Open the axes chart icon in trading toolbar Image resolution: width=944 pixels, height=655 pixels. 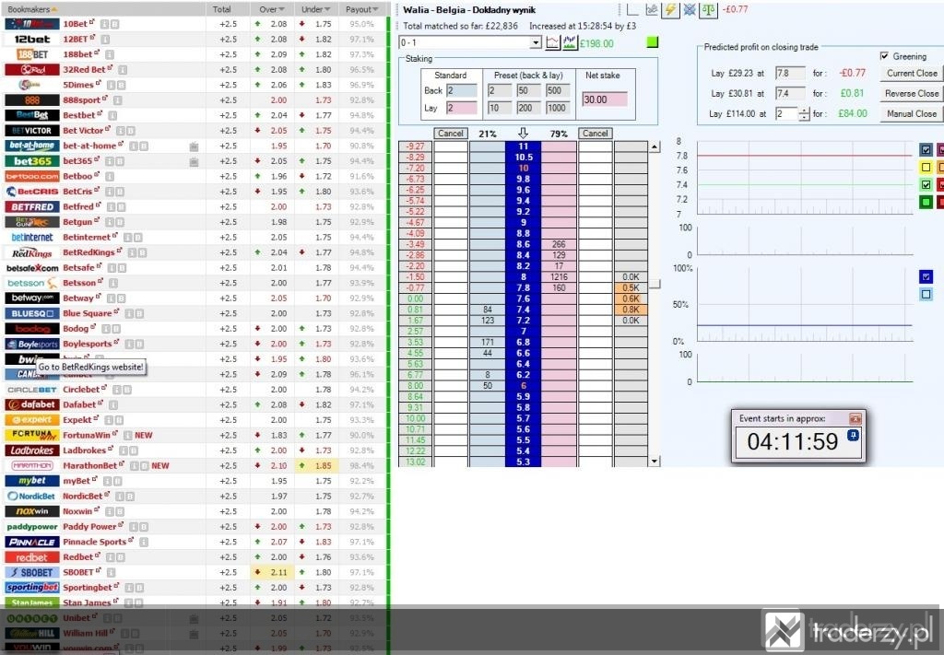tap(632, 9)
